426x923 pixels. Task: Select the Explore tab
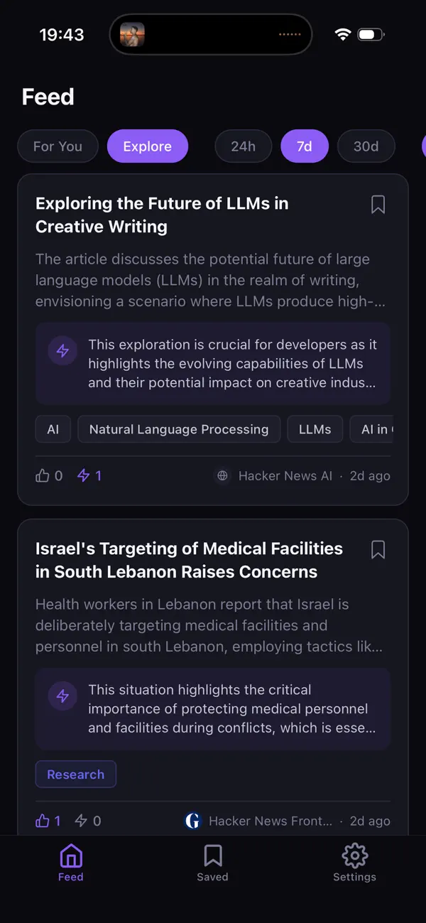coord(147,146)
